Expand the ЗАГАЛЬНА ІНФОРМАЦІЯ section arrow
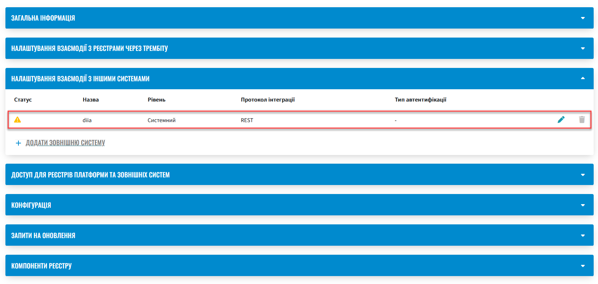The image size is (598, 284). [x=583, y=18]
